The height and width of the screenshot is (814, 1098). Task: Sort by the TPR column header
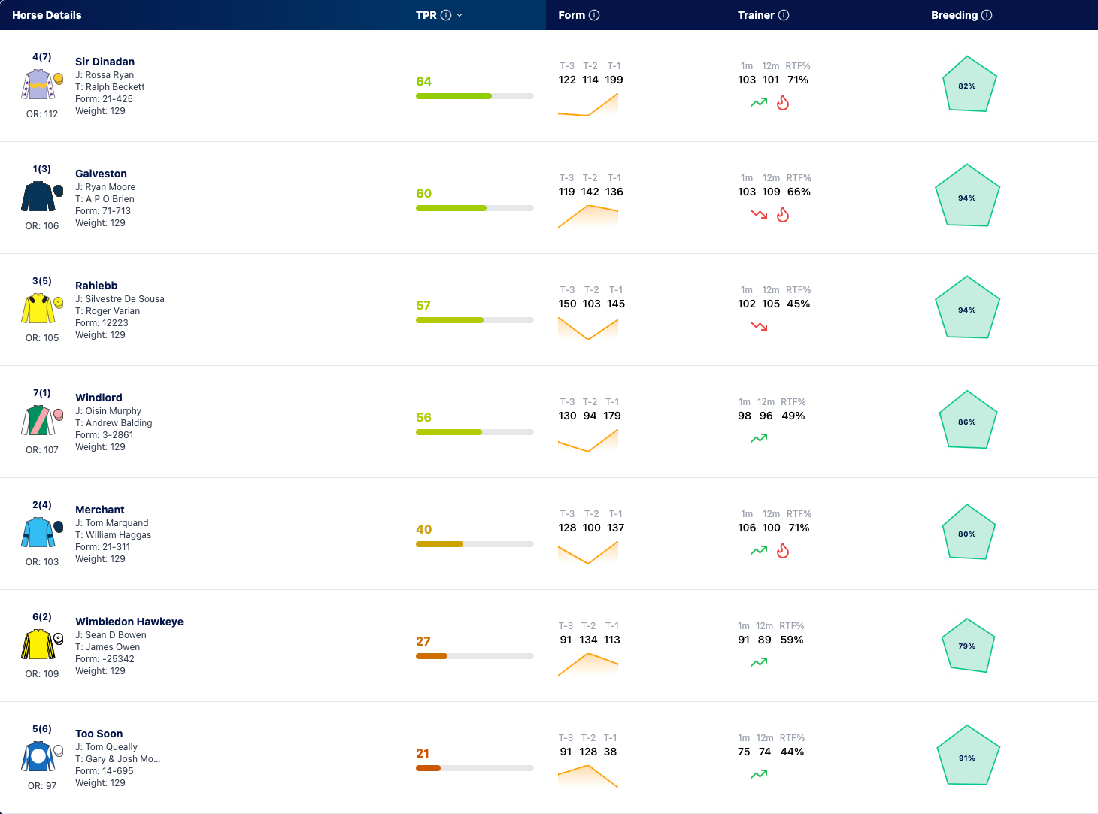[x=426, y=15]
